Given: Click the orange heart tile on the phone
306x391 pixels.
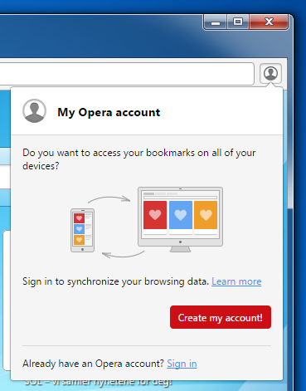Looking at the screenshot, I should [x=80, y=240].
